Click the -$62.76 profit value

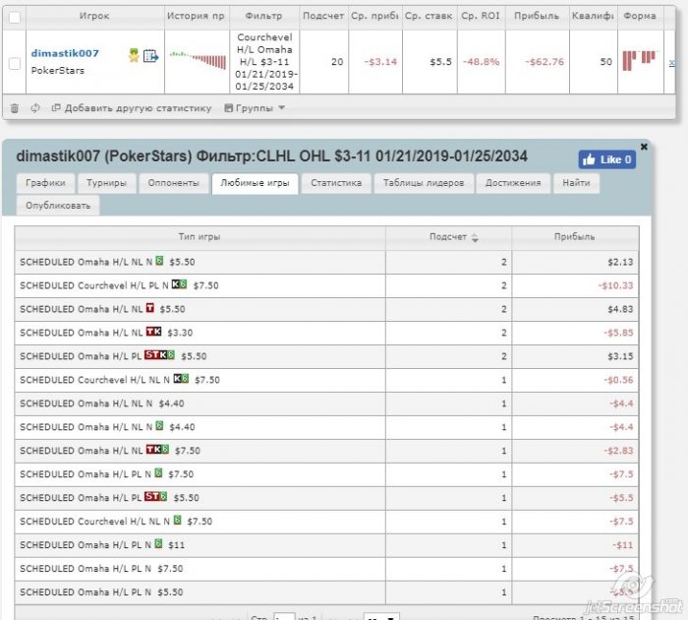(x=545, y=62)
